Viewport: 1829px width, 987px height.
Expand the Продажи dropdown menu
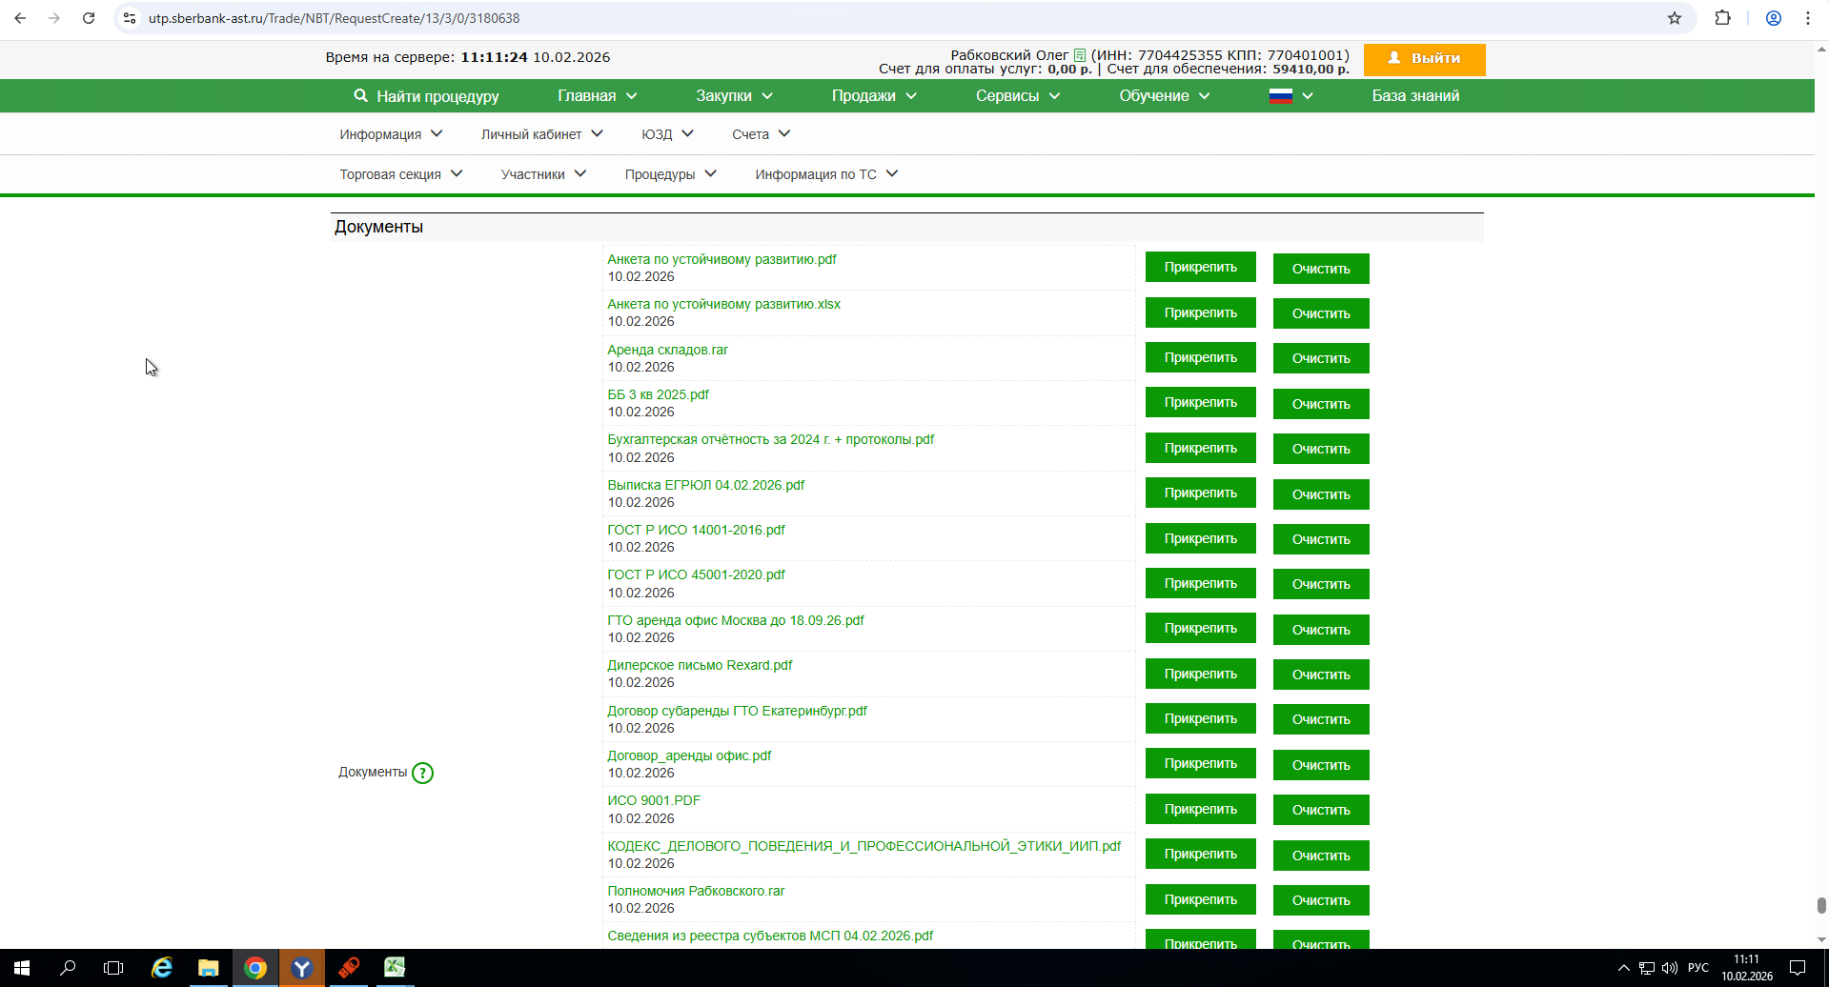point(874,96)
